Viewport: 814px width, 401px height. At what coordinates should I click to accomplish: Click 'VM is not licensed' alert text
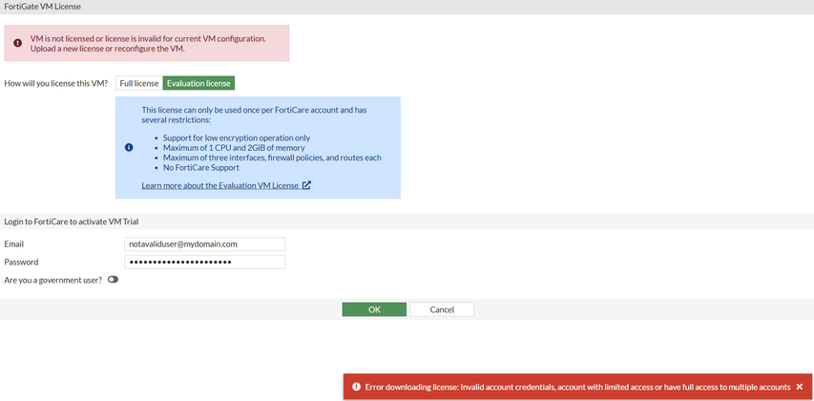point(148,44)
